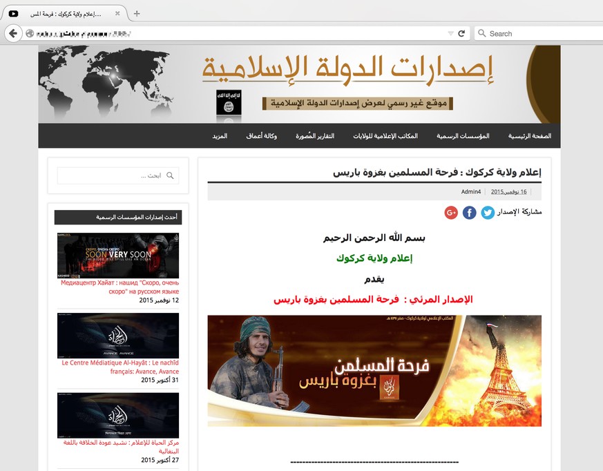Open the address bar history dropdown arrow

tap(450, 33)
